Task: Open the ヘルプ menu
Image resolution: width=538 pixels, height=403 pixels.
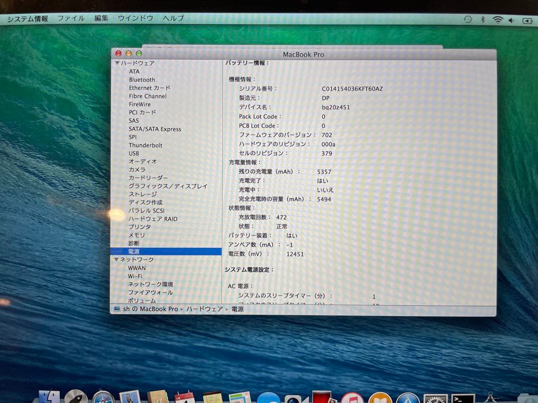Action: 172,18
